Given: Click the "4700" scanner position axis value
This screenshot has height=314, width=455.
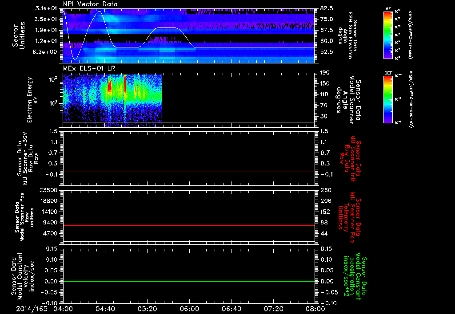Looking at the screenshot, I should [x=51, y=234].
